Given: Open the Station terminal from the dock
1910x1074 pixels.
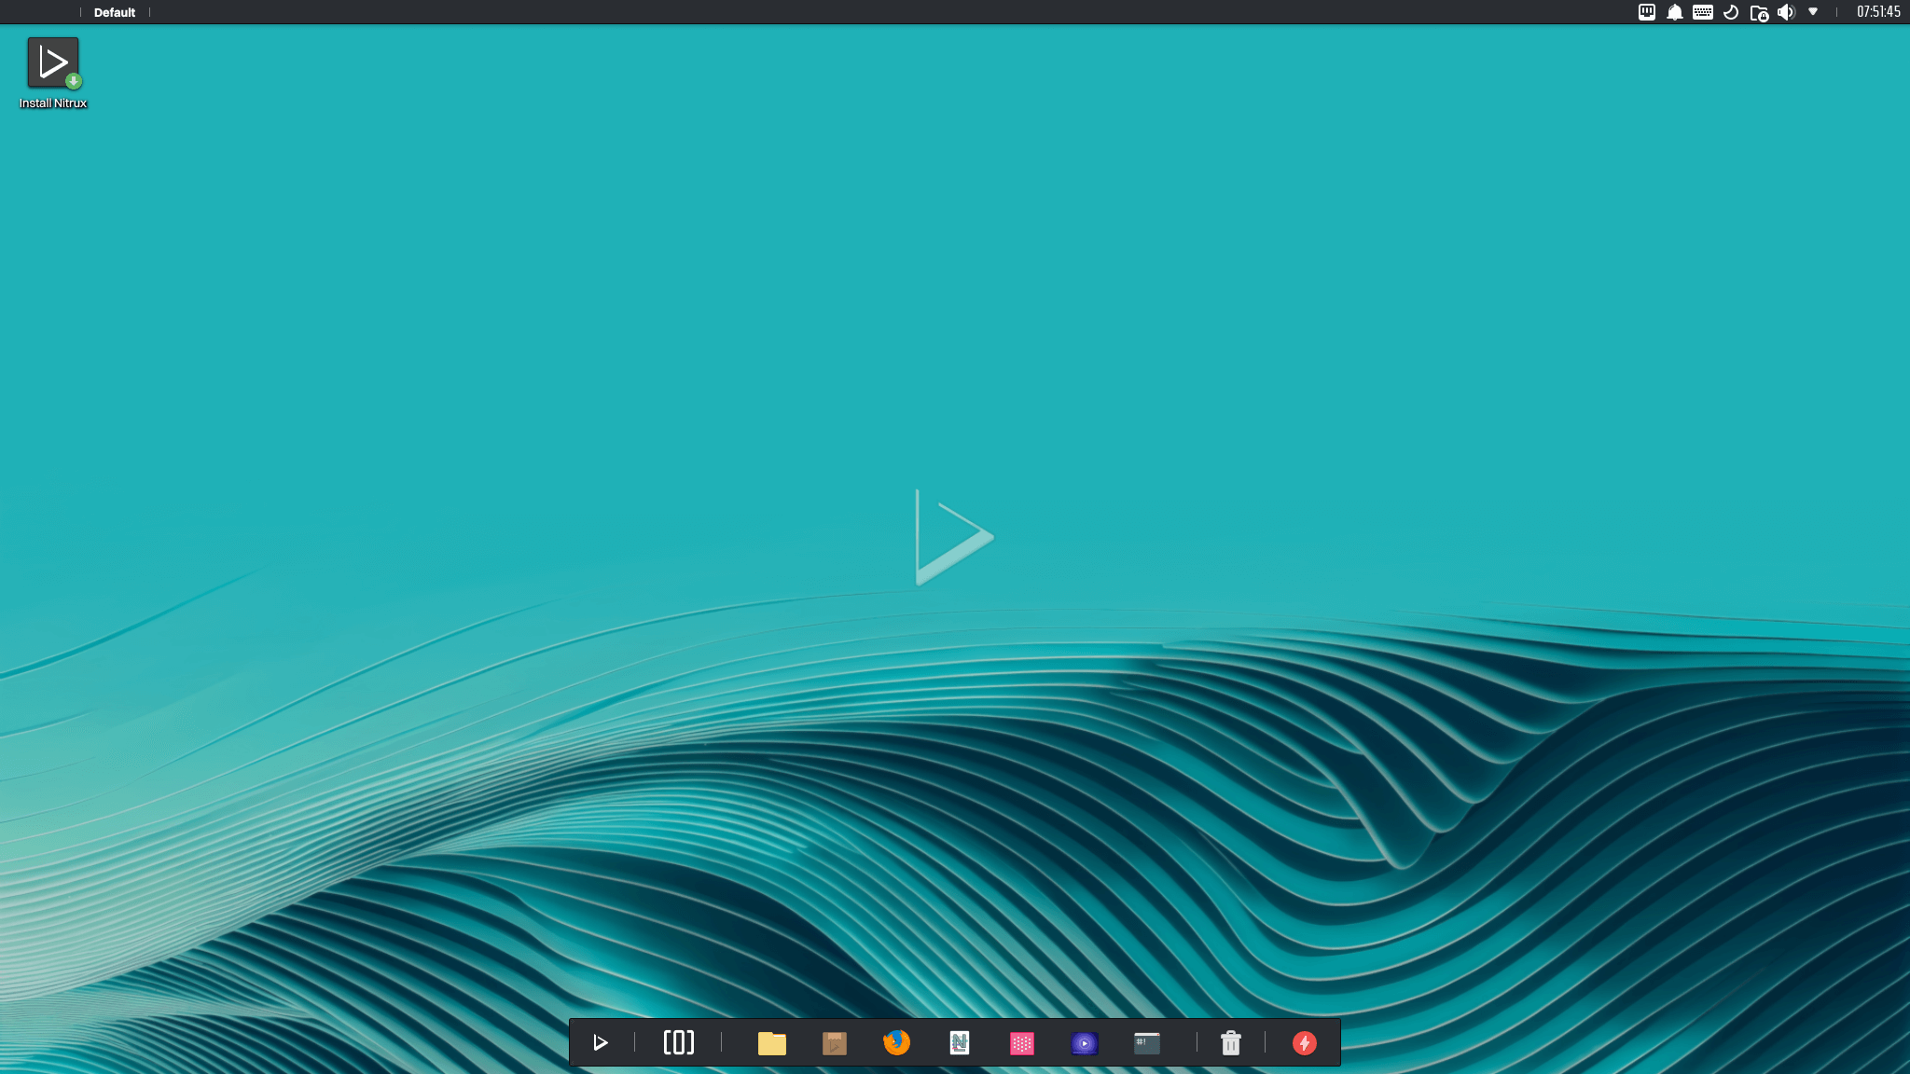Looking at the screenshot, I should click(1146, 1042).
